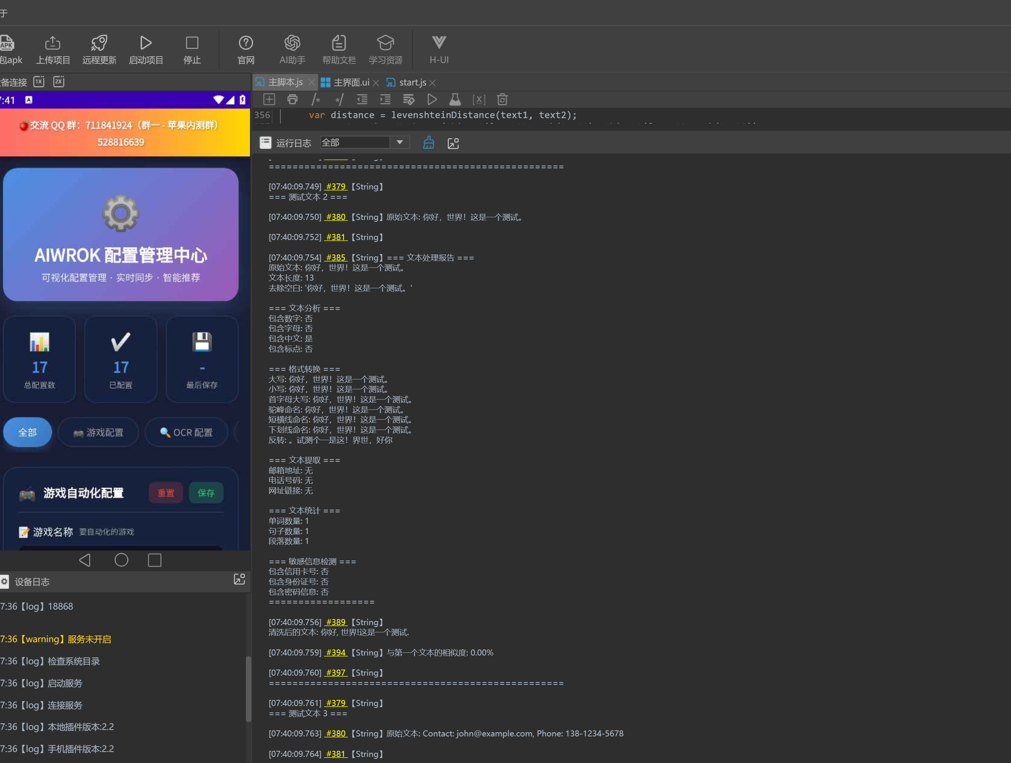1011x763 pixels.
Task: Click the red 重置 button
Action: [166, 493]
